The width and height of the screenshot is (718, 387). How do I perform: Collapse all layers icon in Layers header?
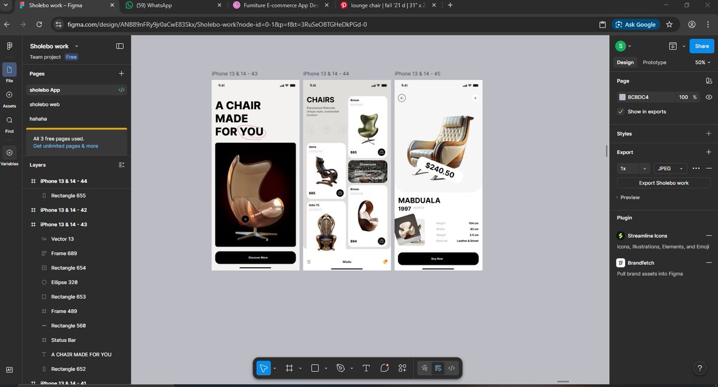[x=121, y=165]
